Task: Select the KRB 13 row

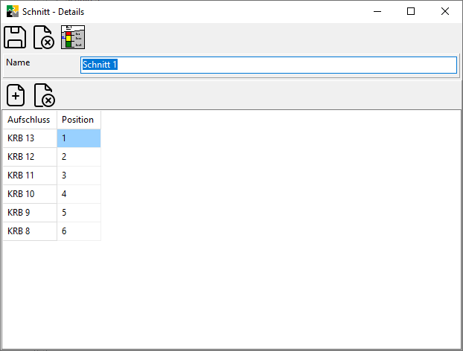Action: (x=29, y=138)
